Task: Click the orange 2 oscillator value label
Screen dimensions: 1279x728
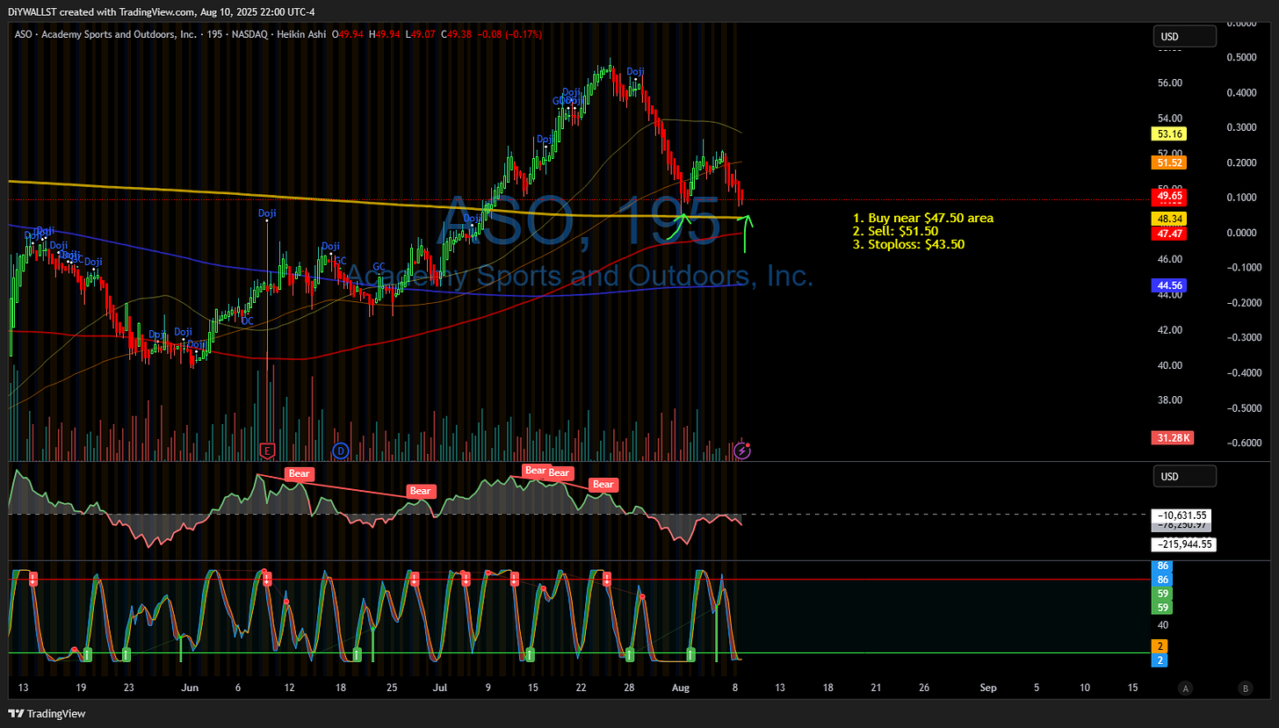Action: [x=1160, y=646]
